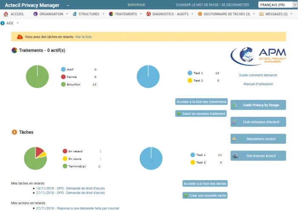
Task: Click the colorful Traitements menu icon
Action: pyautogui.click(x=111, y=14)
